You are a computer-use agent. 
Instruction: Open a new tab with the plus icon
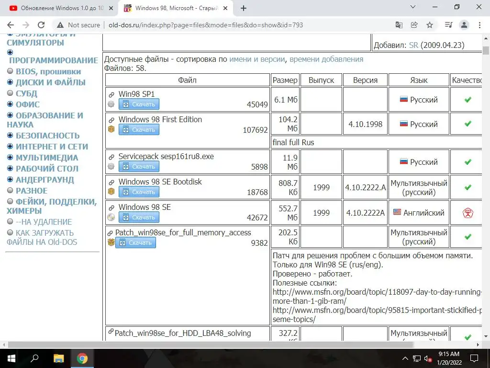click(244, 8)
